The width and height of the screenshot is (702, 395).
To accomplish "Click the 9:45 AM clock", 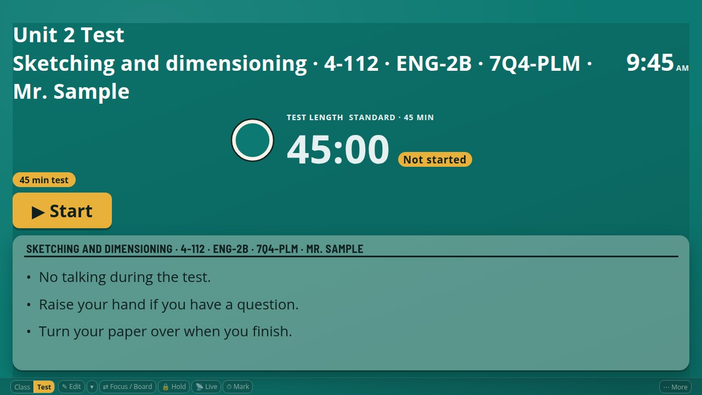I will (657, 63).
